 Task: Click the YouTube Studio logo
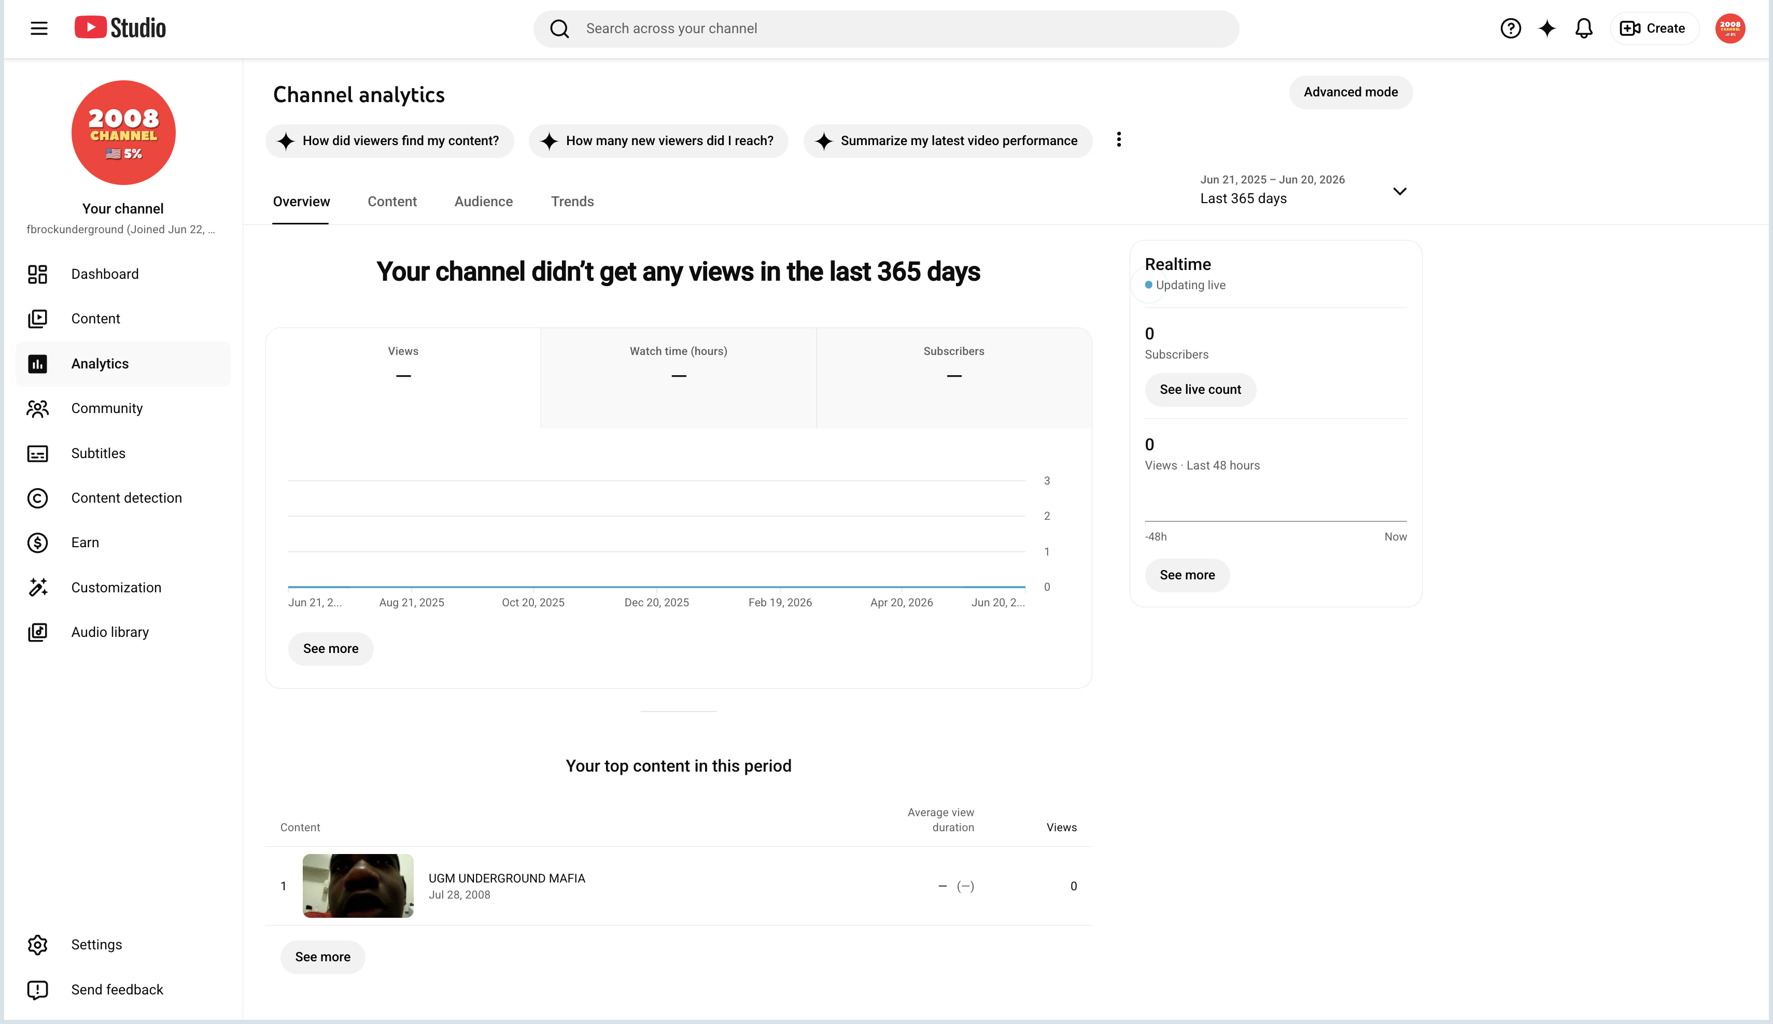[x=120, y=28]
